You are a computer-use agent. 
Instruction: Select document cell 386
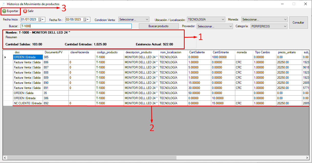pos(55,98)
